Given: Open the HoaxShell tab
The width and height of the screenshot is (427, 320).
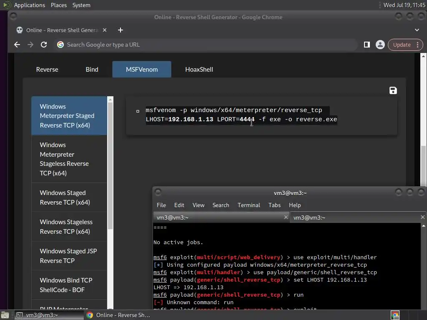Looking at the screenshot, I should pyautogui.click(x=199, y=70).
